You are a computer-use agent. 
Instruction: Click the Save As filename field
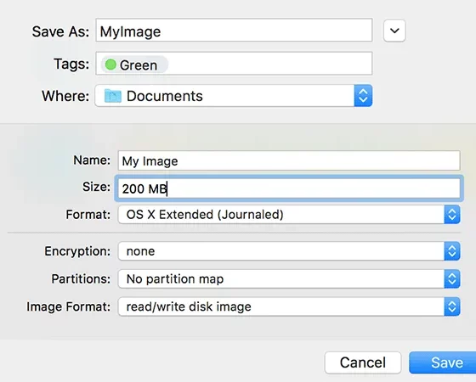point(234,30)
